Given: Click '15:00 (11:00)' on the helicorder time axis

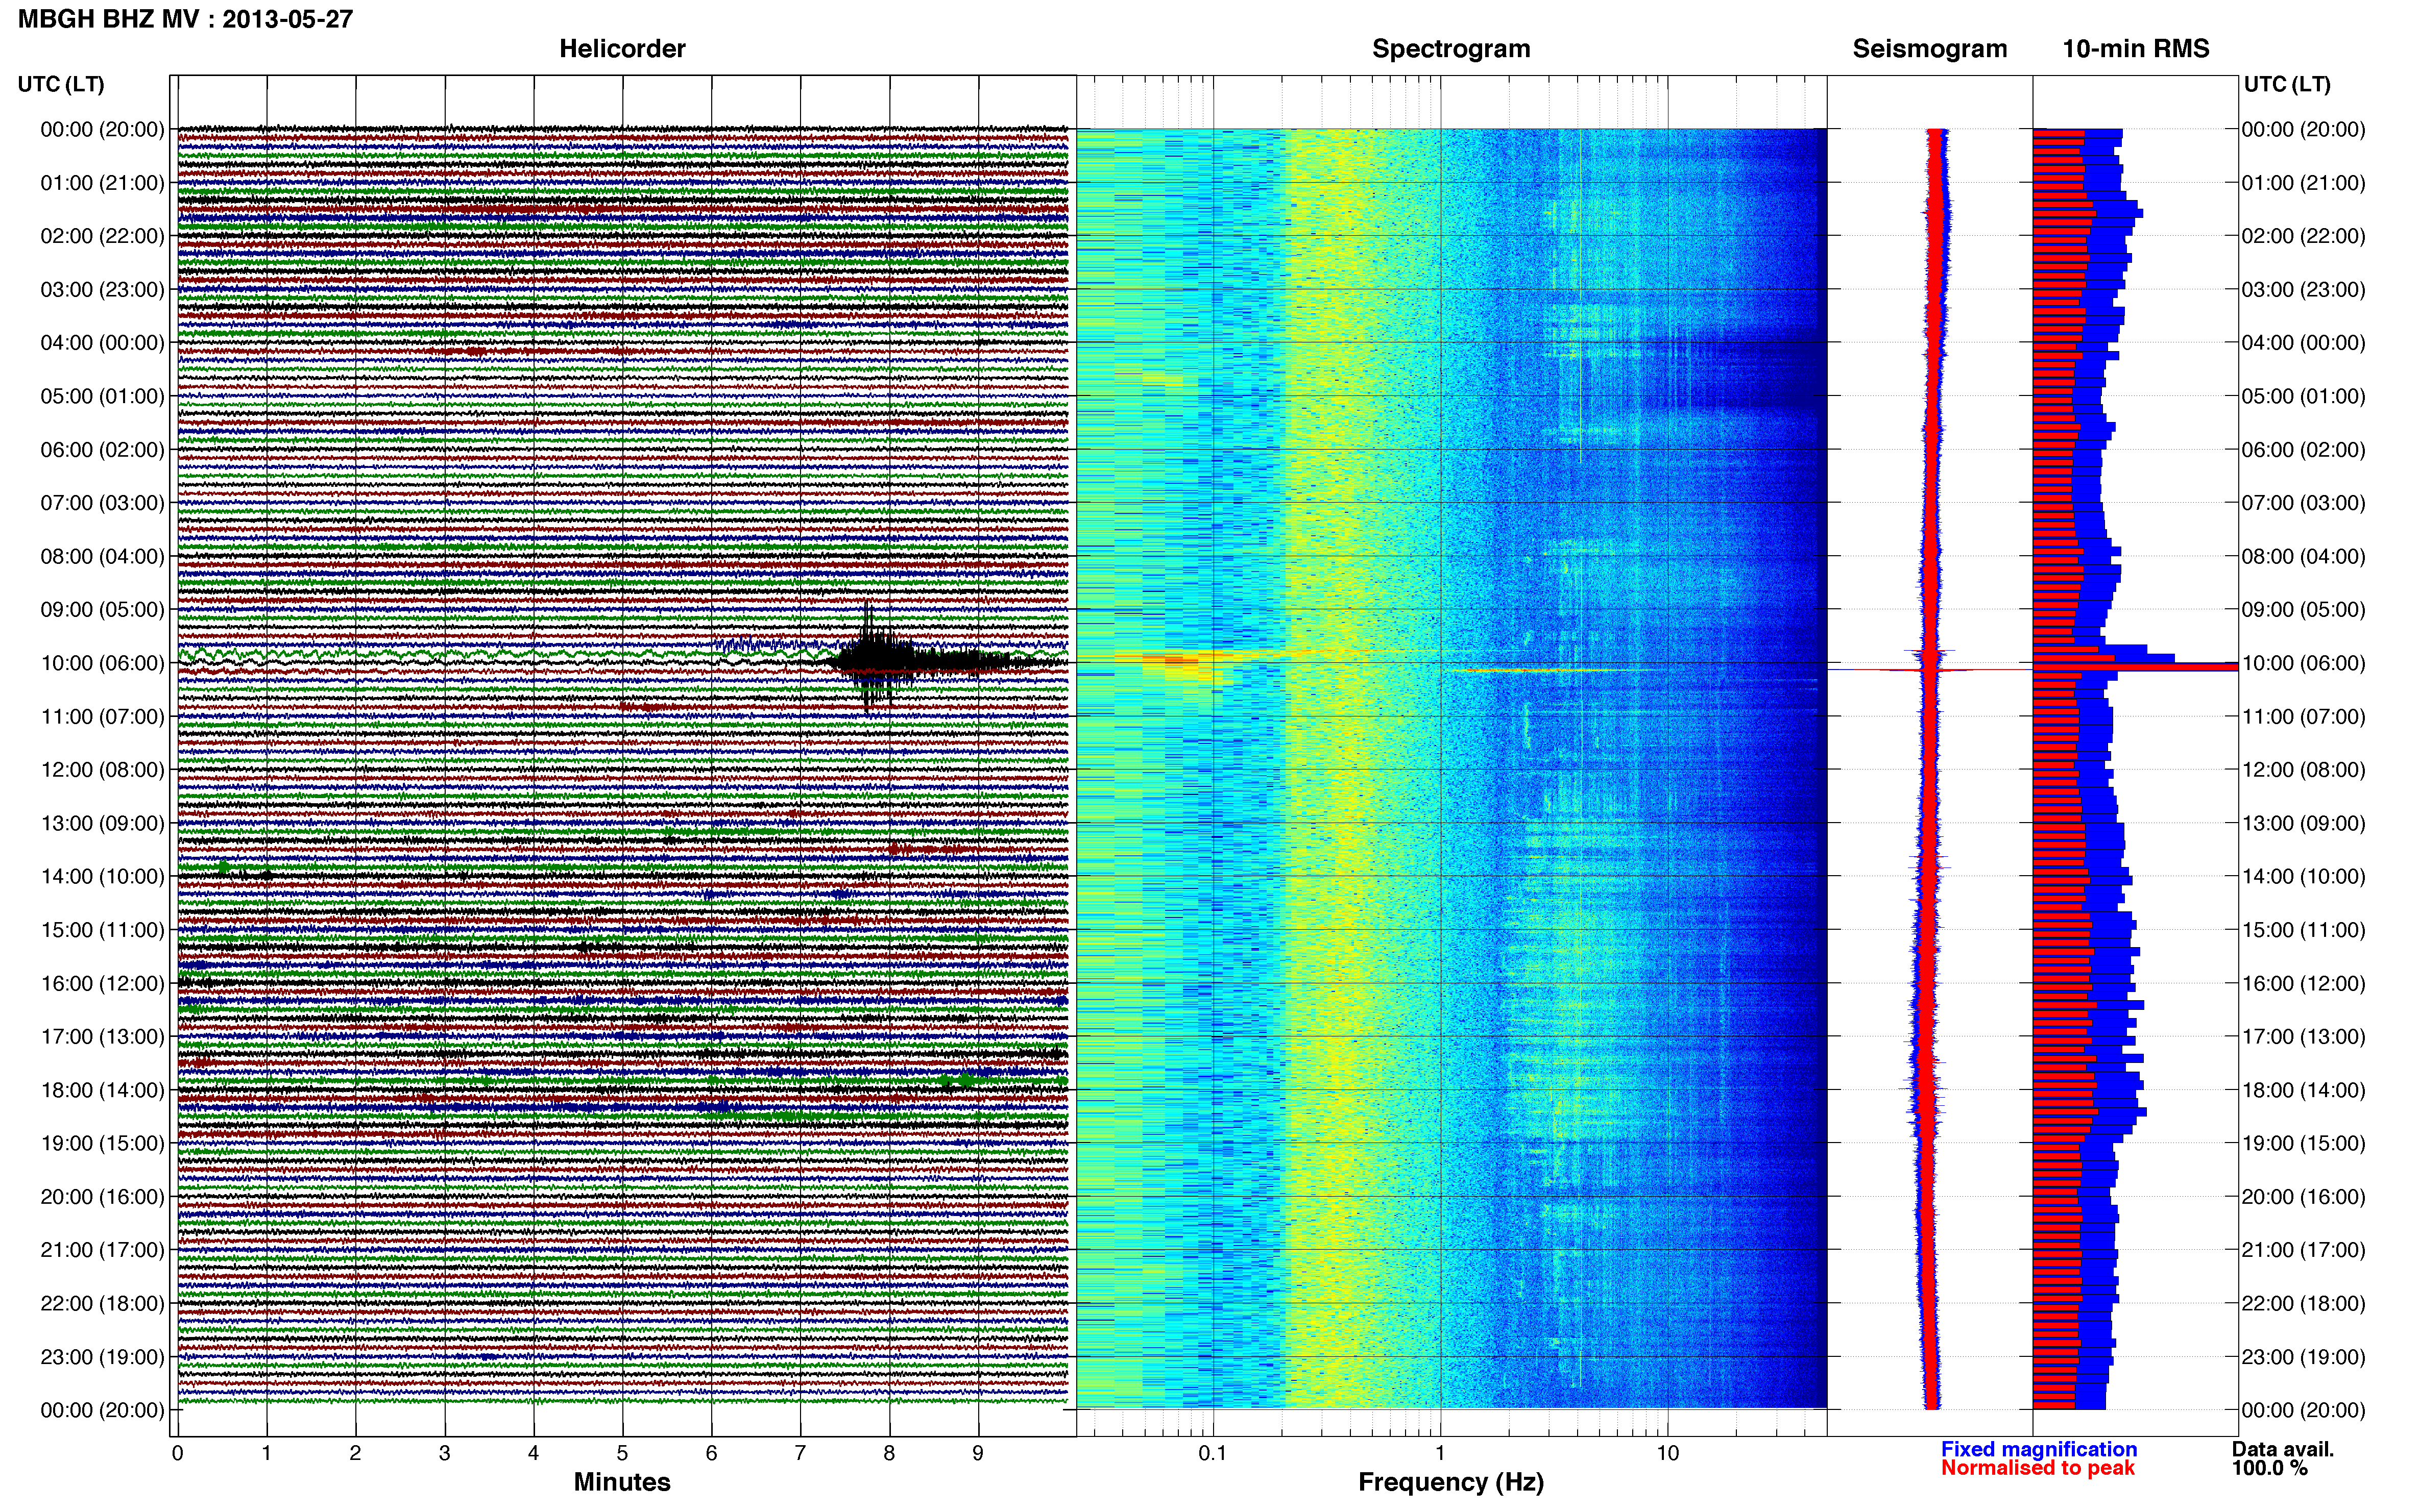Looking at the screenshot, I should point(102,930).
